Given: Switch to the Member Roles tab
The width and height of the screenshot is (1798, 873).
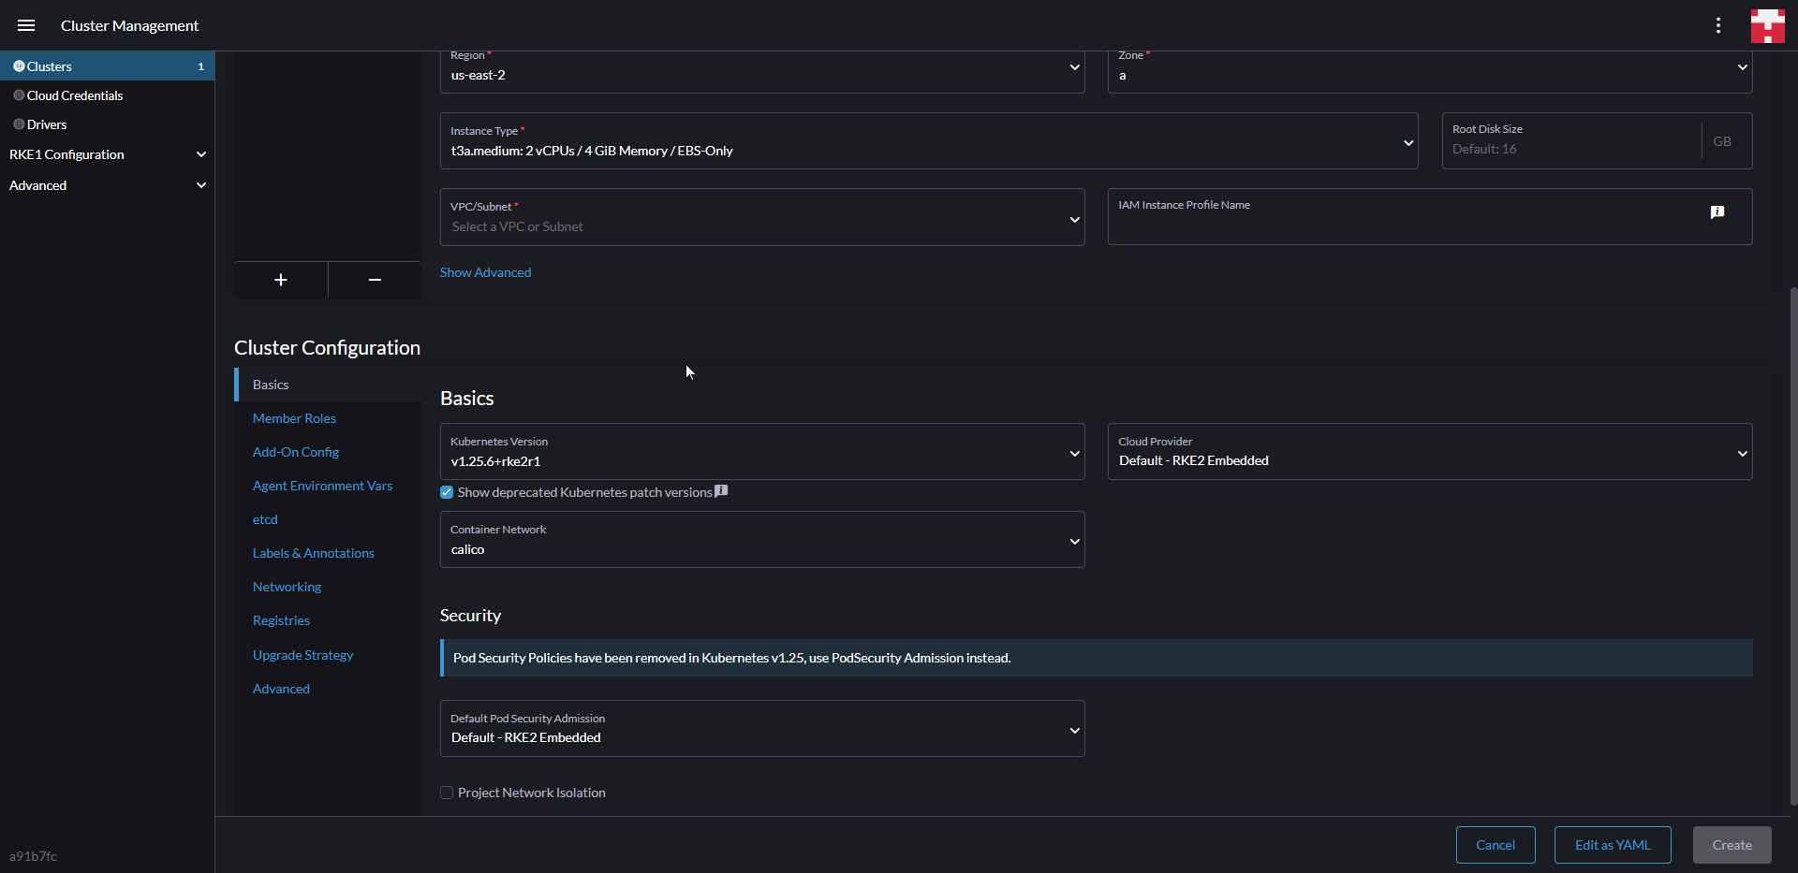Looking at the screenshot, I should [x=294, y=418].
